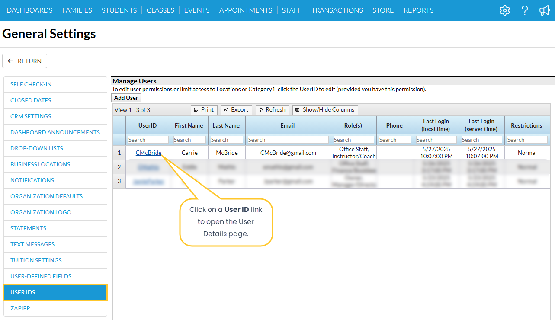Image resolution: width=555 pixels, height=320 pixels.
Task: Click the Last Login local time search field
Action: pos(436,140)
